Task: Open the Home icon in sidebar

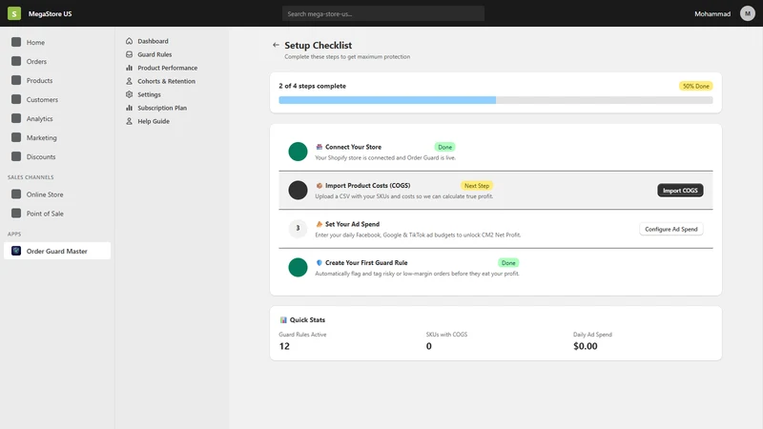Action: click(x=16, y=42)
